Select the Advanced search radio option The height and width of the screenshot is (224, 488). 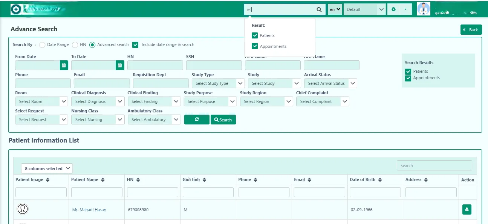92,44
